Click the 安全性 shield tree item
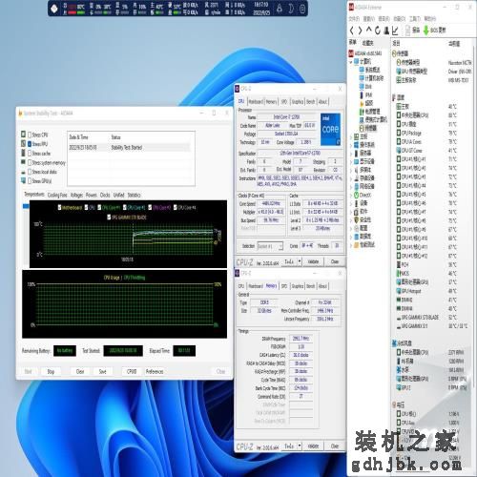 click(364, 219)
